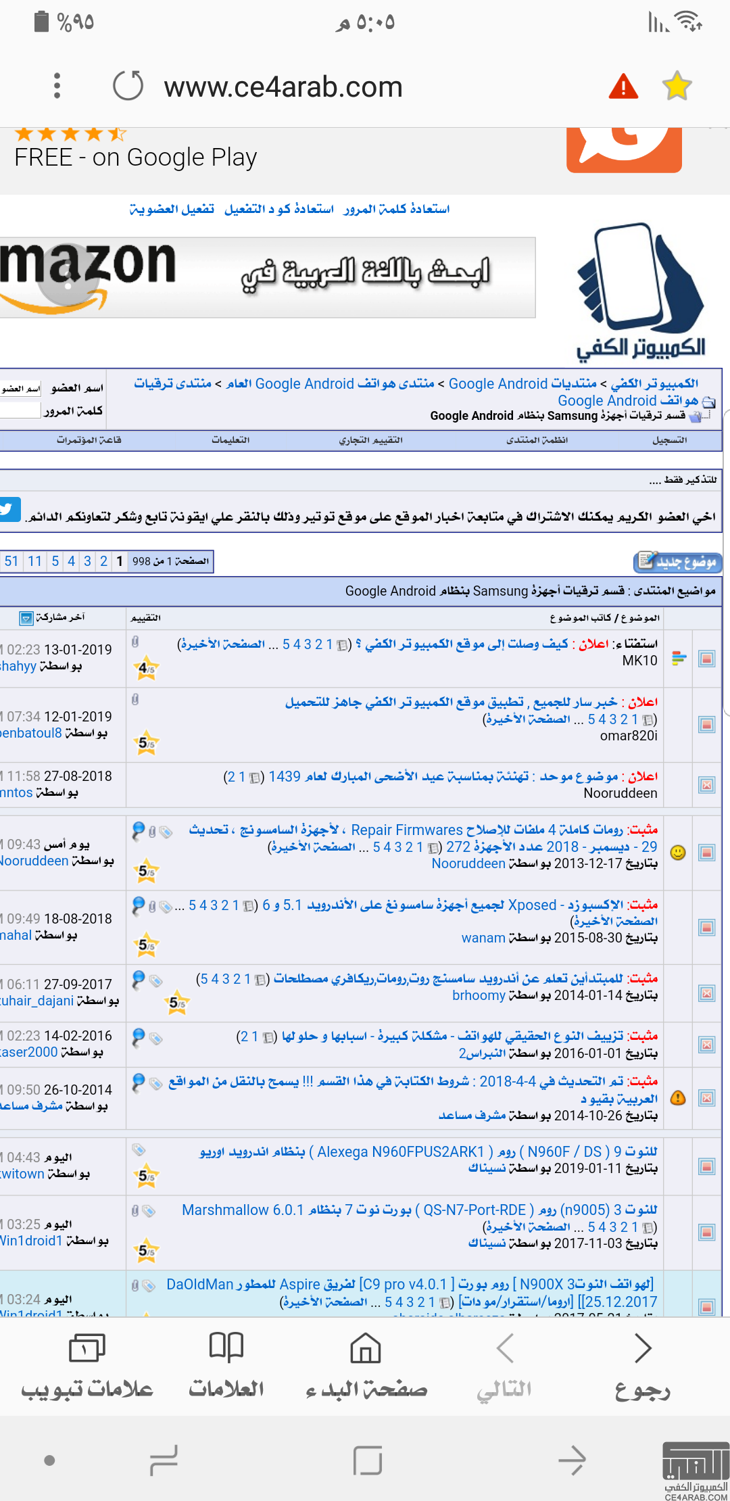
Task: Click the 4/5 rating star in استفتاء row
Action: 146,669
